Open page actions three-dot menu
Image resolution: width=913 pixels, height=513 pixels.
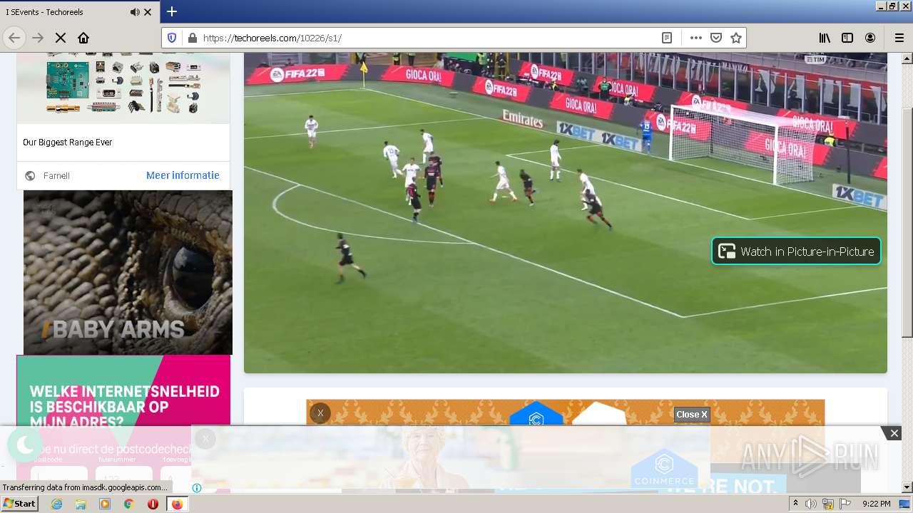pyautogui.click(x=696, y=38)
